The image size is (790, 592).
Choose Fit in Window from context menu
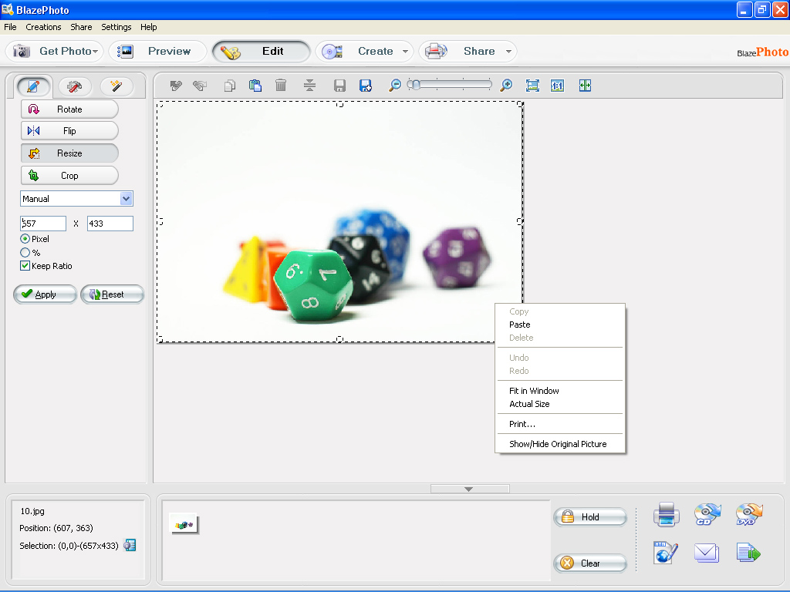pyautogui.click(x=534, y=391)
